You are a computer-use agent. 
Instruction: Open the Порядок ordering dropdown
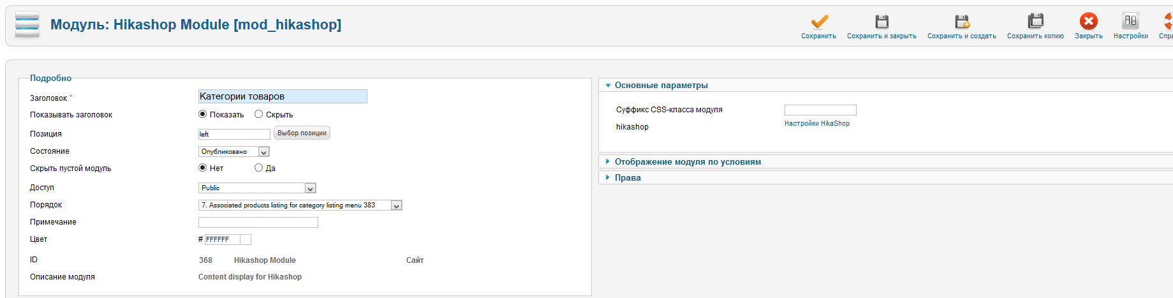[300, 205]
